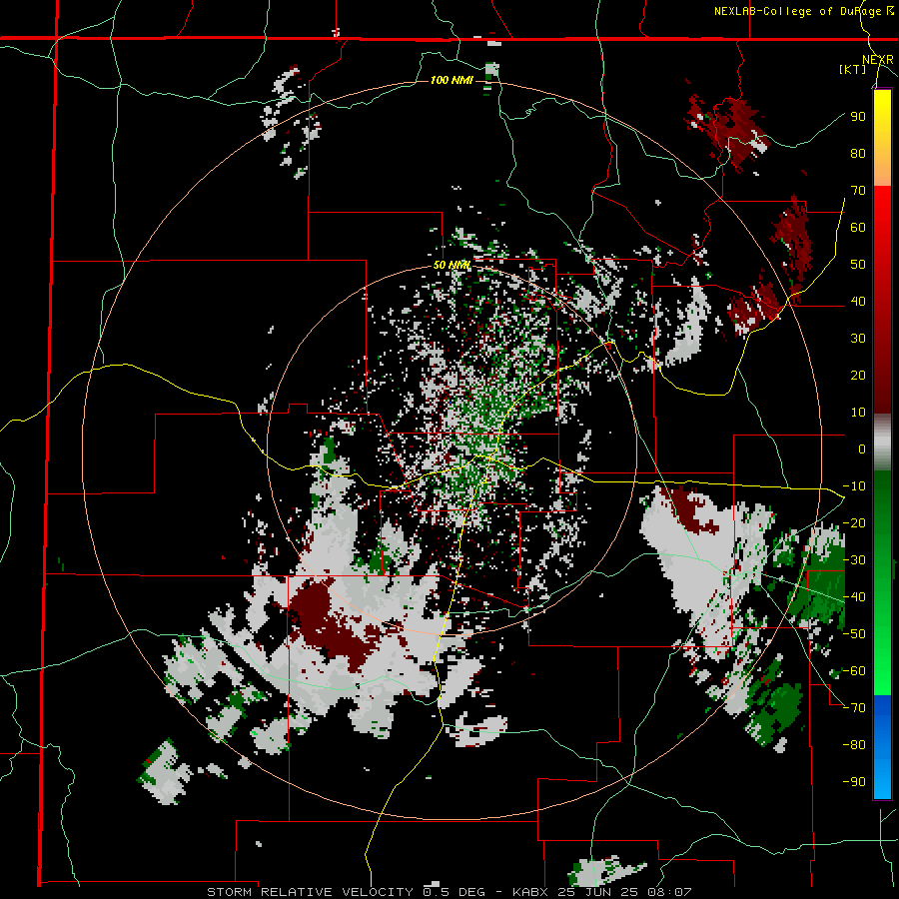Click the positive 20 knot legend value

(x=858, y=375)
